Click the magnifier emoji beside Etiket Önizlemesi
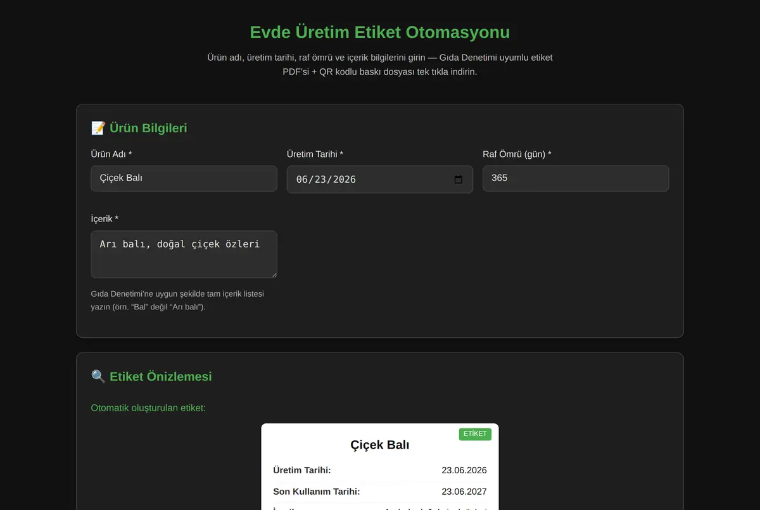Screen dimensions: 760x510 pos(98,376)
